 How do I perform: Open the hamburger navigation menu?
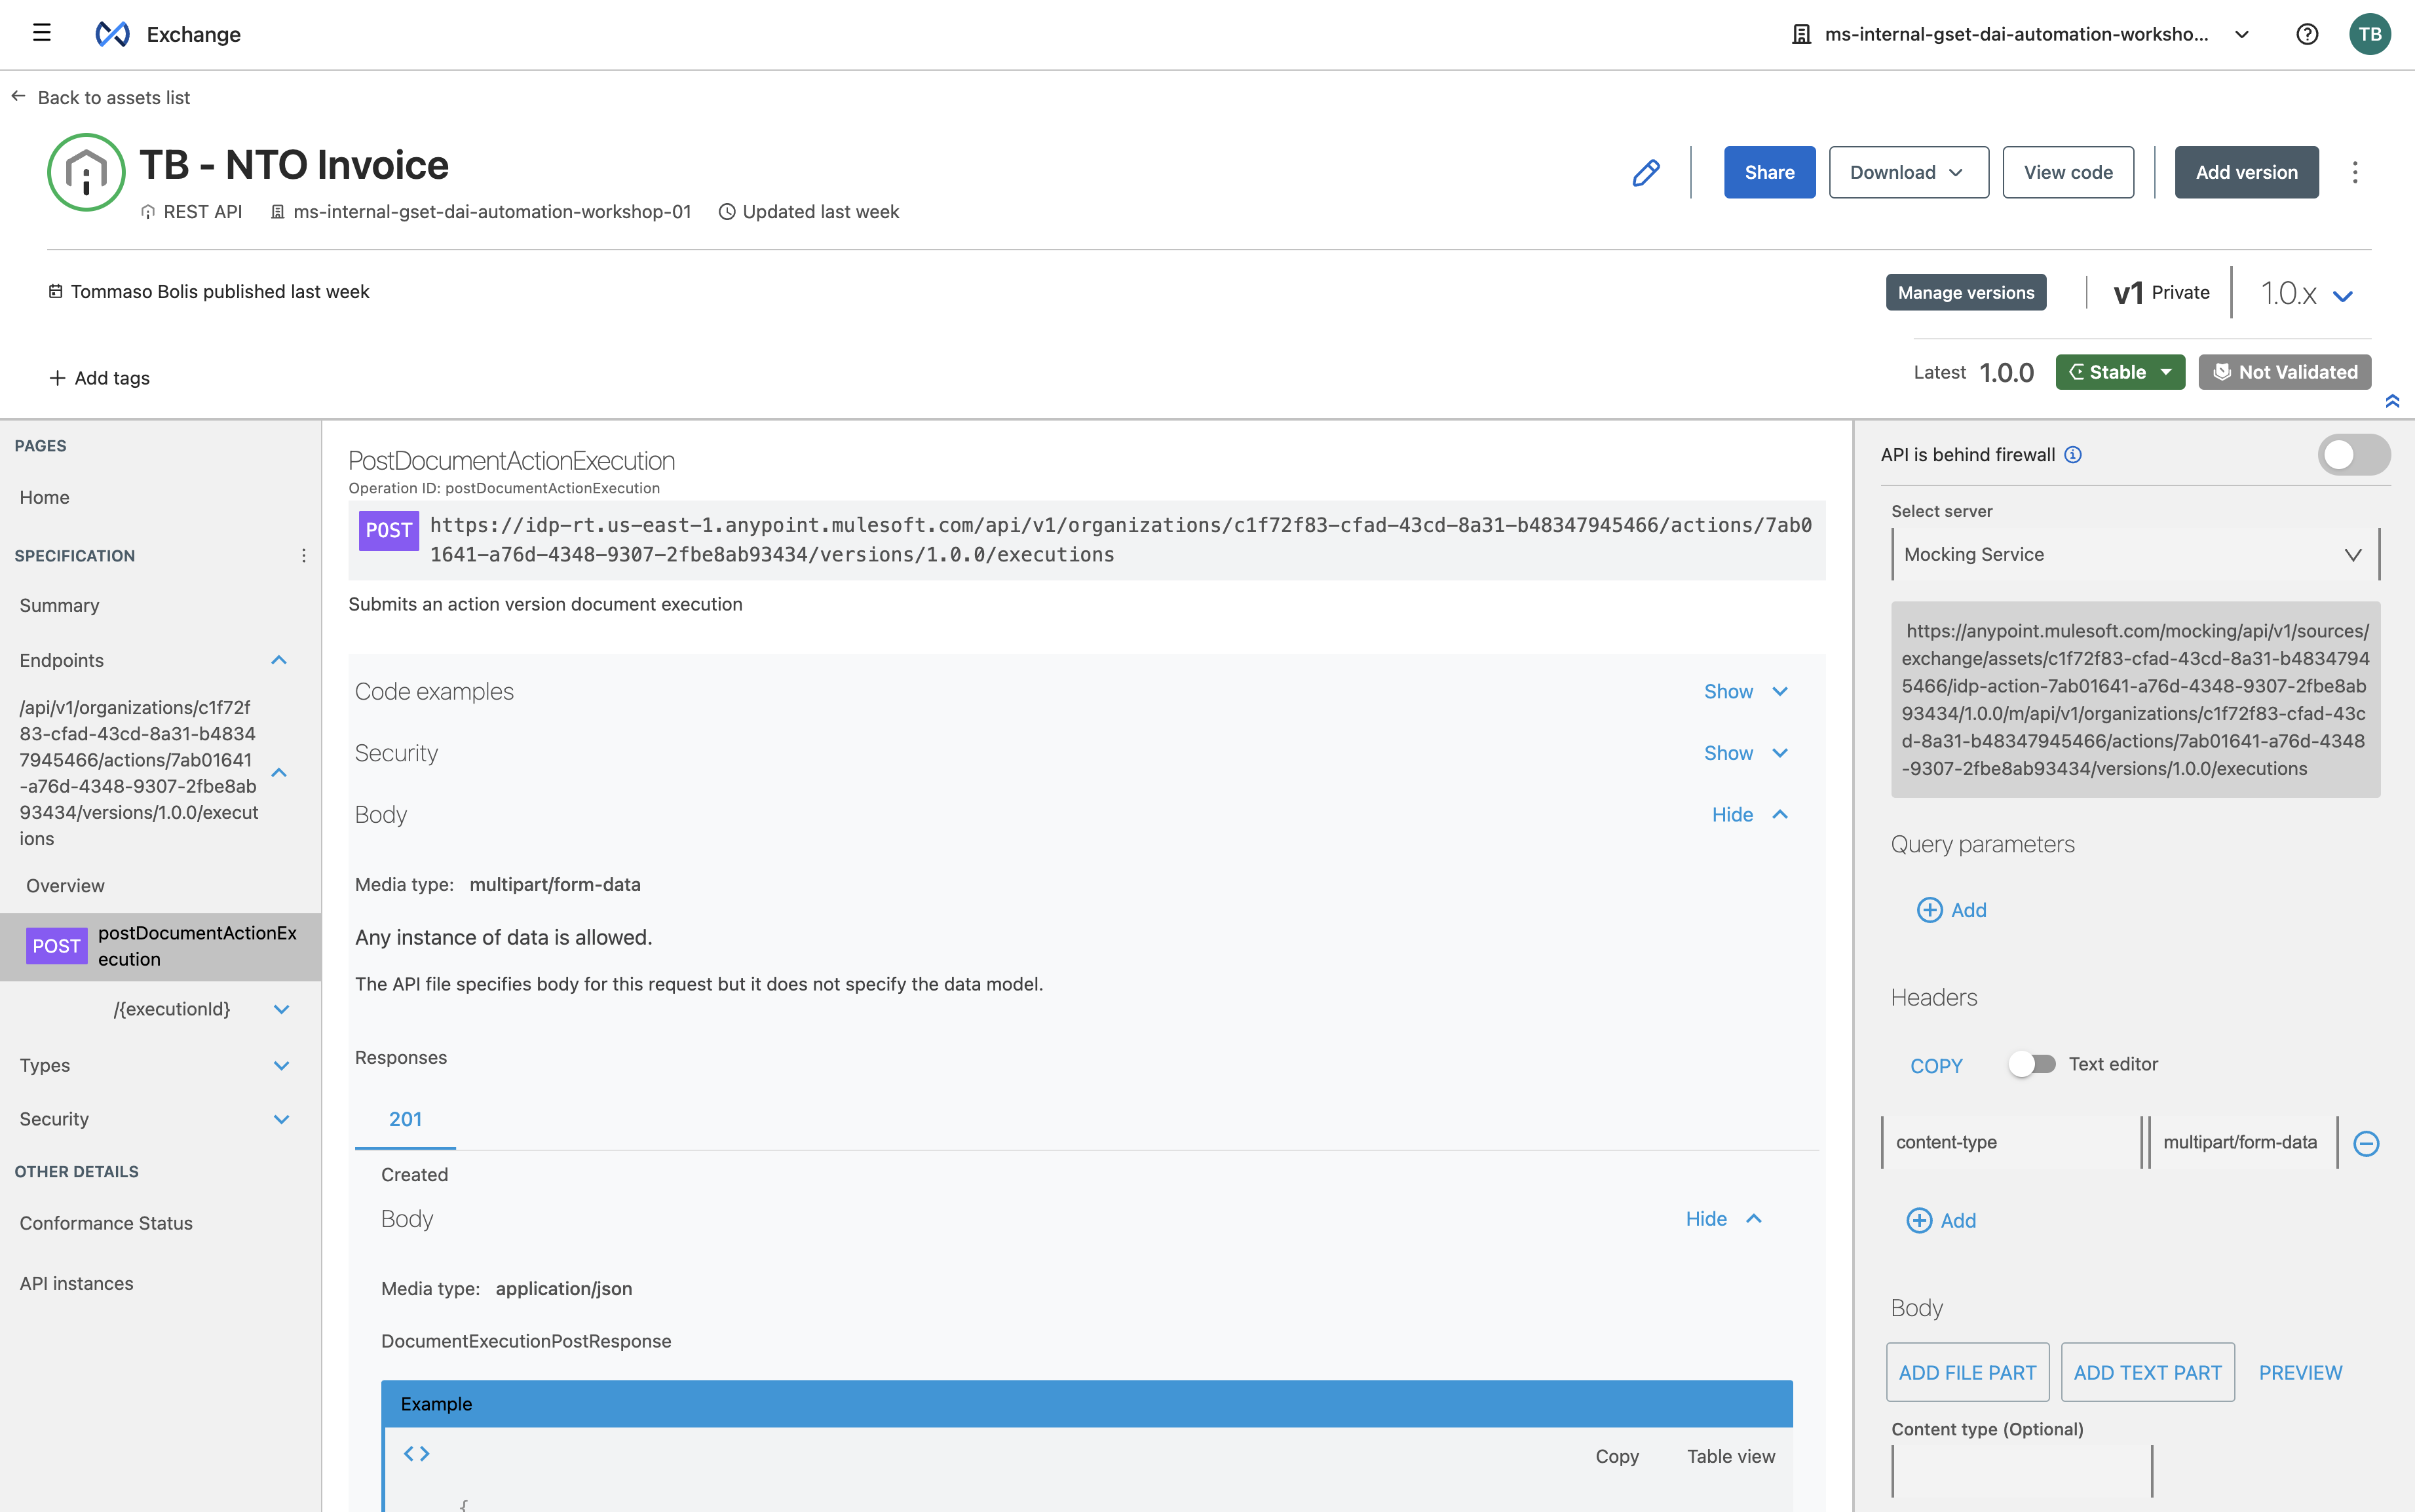point(41,33)
